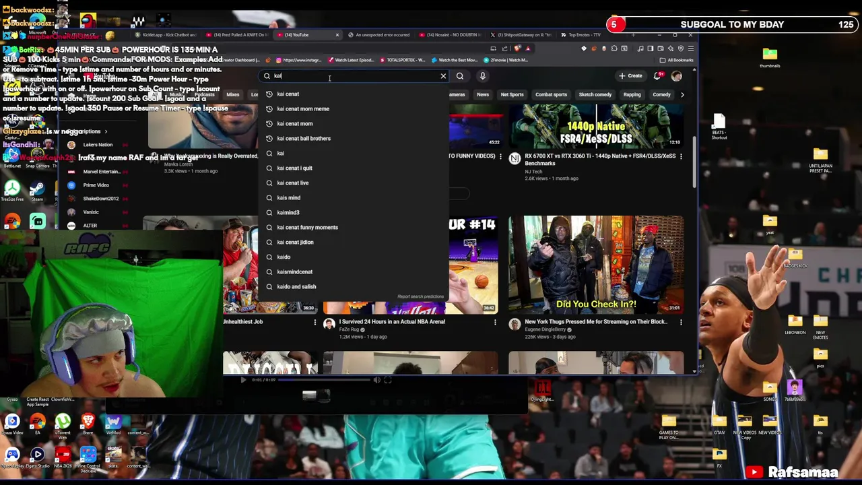Image resolution: width=862 pixels, height=485 pixels.
Task: Open browser hamburger menu icon
Action: (690, 48)
